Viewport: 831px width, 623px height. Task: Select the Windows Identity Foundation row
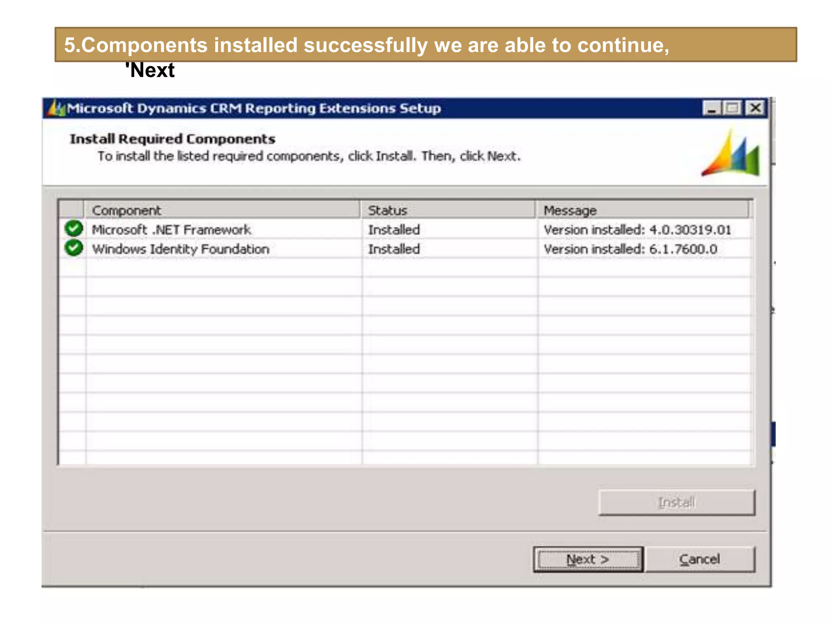(x=406, y=249)
